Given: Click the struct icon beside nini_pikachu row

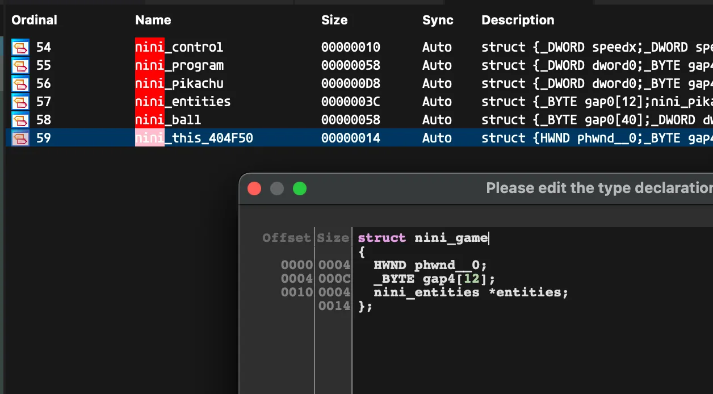Looking at the screenshot, I should (20, 83).
